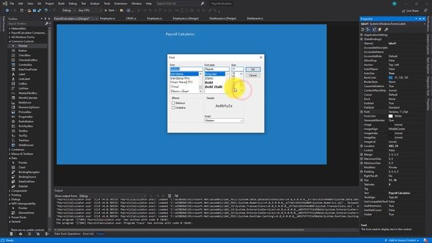Open the label1 object selector dropdown in Properties
Screen dimensions: 432x243
425,24
